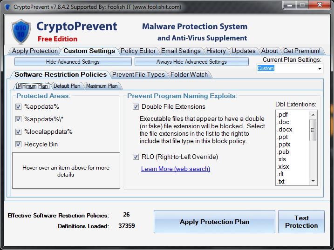
Task: Click the CryptoPrevent shield logo
Action: (x=20, y=32)
